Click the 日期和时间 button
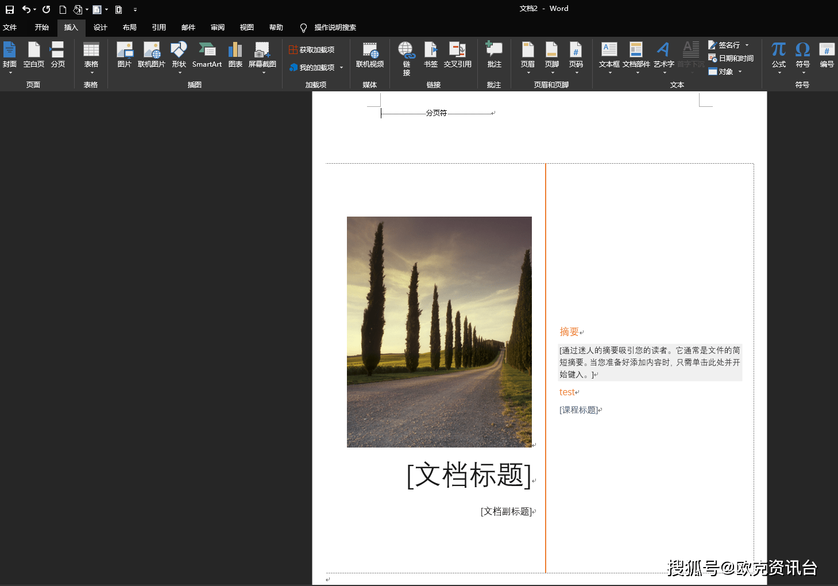Screen dimensions: 838x586 (731, 59)
